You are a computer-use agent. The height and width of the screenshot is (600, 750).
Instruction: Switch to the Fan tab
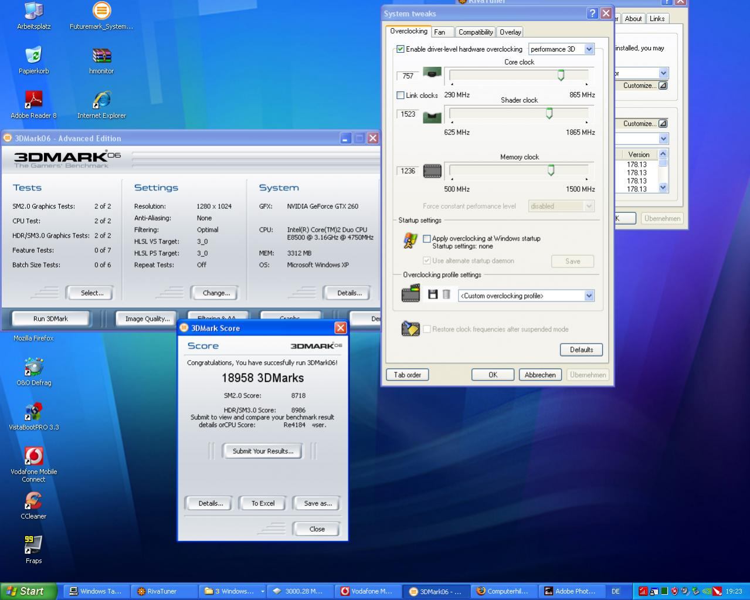click(440, 32)
